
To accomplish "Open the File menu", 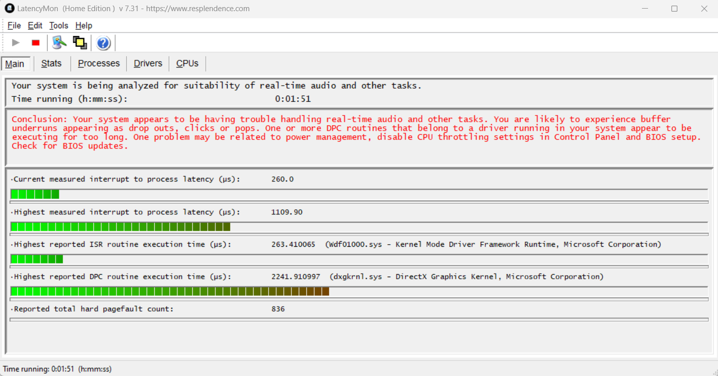I will tap(14, 25).
